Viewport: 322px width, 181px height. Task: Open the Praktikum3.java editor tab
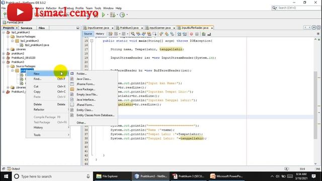[x=129, y=28]
